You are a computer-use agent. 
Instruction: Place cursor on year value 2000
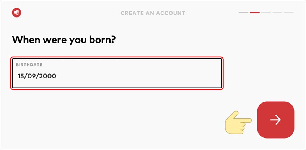tap(48, 76)
